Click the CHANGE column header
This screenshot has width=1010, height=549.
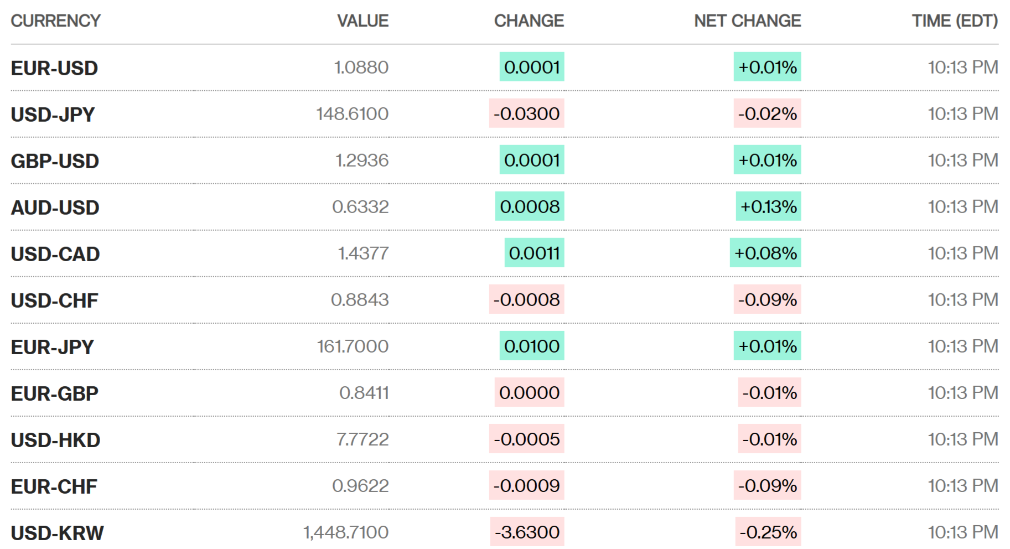tap(529, 21)
